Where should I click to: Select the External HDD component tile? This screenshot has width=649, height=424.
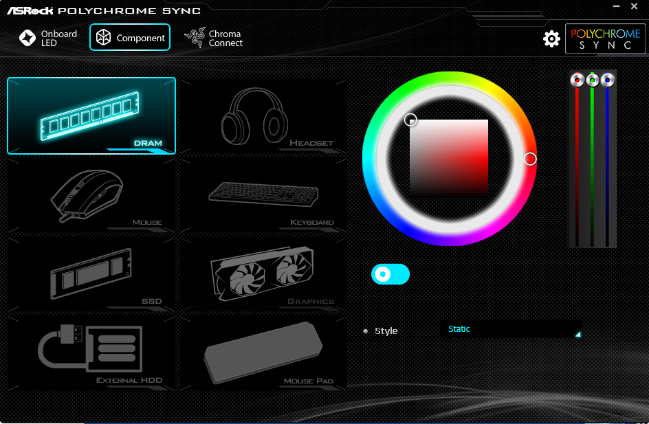91,353
